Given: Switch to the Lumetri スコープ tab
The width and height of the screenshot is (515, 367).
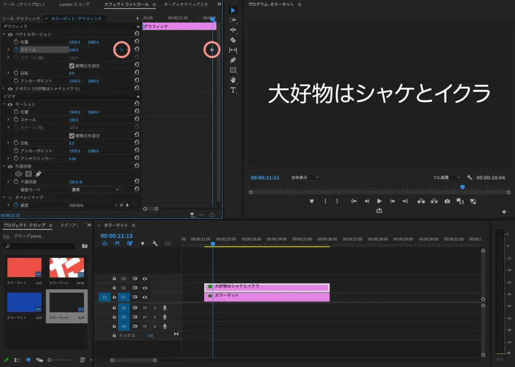Looking at the screenshot, I should [74, 5].
